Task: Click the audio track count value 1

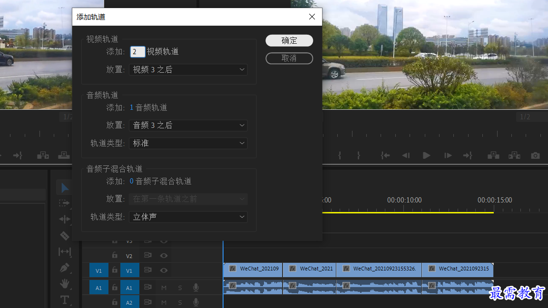Action: [131, 107]
